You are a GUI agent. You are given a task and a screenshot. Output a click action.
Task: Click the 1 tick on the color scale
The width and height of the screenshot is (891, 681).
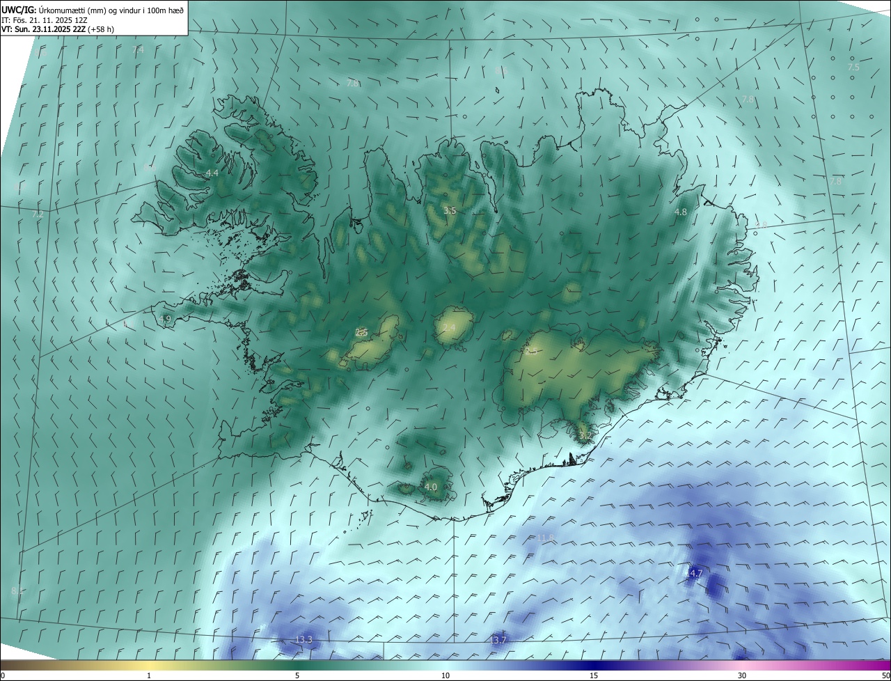pyautogui.click(x=149, y=675)
